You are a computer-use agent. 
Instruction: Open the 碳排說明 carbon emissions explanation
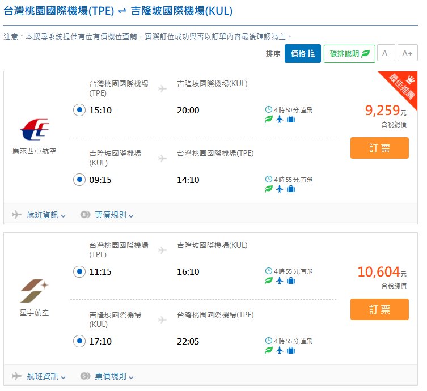(349, 53)
